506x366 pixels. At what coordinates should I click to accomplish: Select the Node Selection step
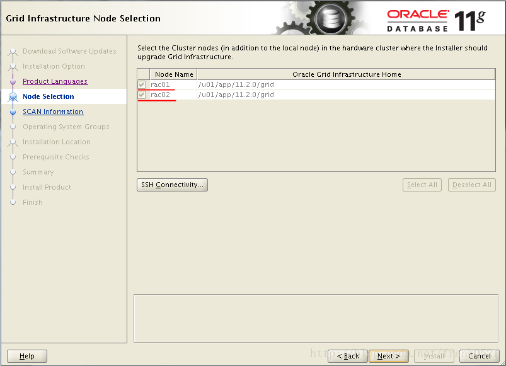(49, 96)
